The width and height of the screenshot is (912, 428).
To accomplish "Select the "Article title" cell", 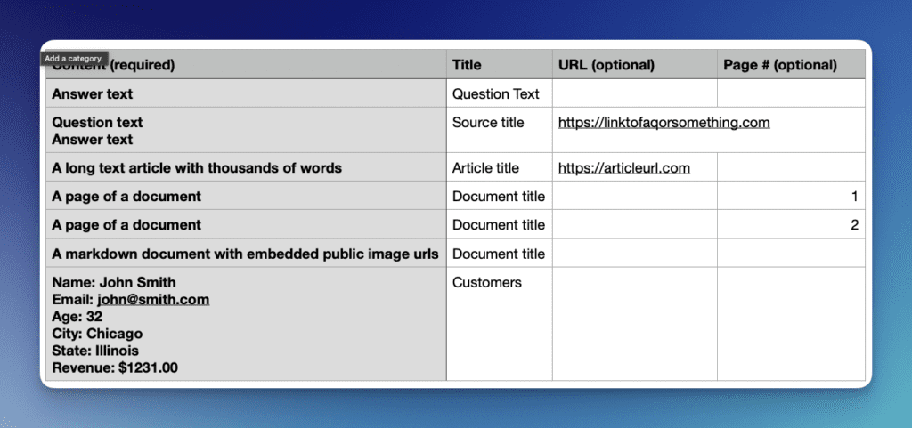I will coord(485,168).
